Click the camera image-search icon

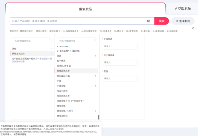click(x=148, y=21)
